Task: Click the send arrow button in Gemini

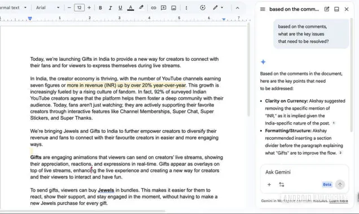Action: (340, 185)
